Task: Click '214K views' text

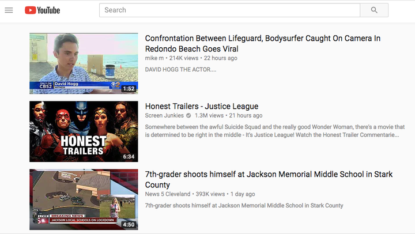Action: [x=184, y=58]
